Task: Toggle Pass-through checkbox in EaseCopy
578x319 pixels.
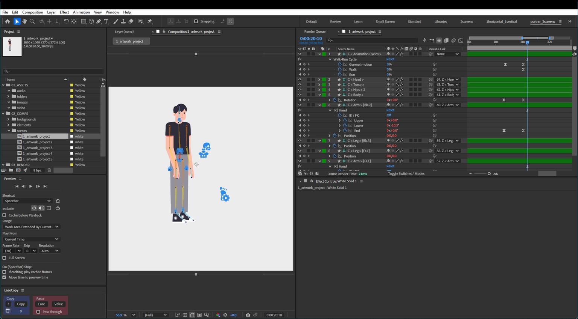Action: [38, 312]
